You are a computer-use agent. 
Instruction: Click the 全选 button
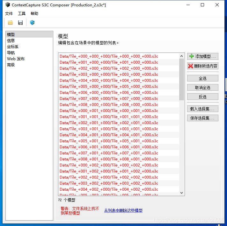click(202, 78)
